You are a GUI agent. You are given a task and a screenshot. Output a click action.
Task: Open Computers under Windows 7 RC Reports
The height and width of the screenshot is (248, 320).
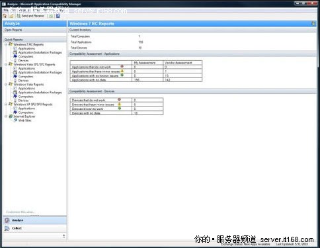tap(26, 56)
